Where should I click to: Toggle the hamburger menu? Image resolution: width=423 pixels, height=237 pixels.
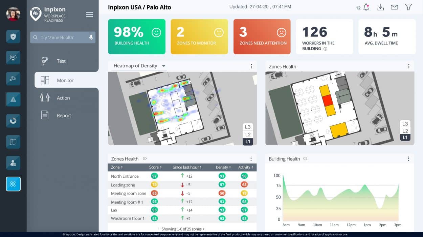pyautogui.click(x=89, y=14)
